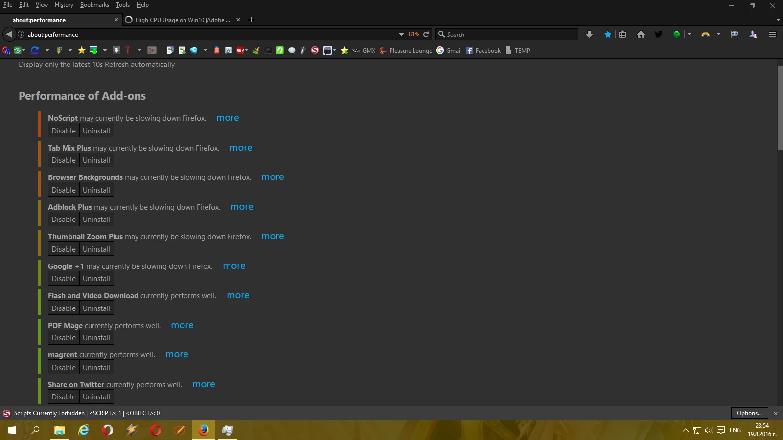This screenshot has height=440, width=783.
Task: Click the rainbow toolbar icon
Action: tap(705, 34)
